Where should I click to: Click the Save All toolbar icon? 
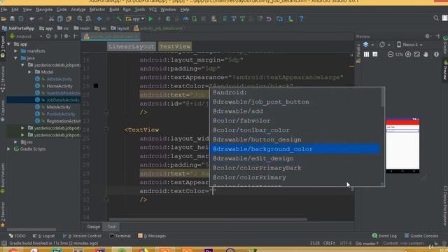tap(12, 19)
